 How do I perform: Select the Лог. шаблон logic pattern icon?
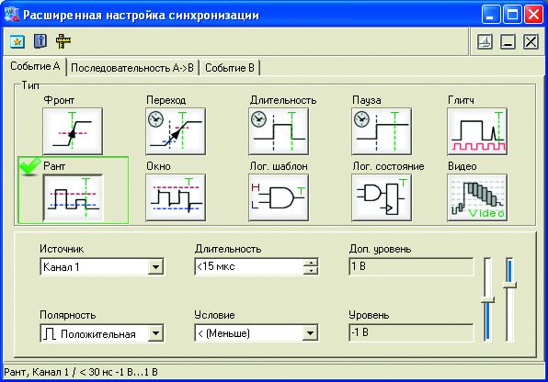[279, 197]
